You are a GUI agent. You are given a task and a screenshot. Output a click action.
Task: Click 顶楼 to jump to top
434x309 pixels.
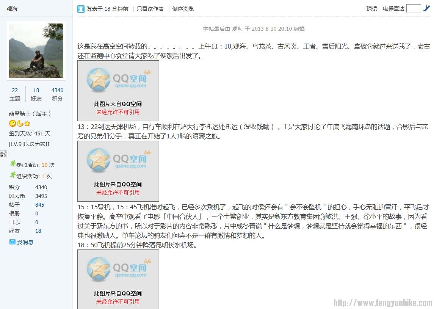point(371,8)
